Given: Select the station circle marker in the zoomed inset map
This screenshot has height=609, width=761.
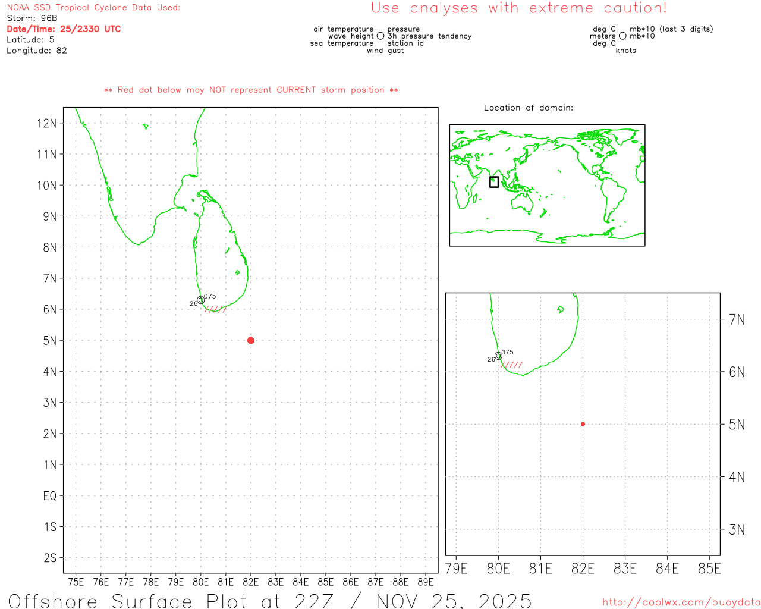Looking at the screenshot, I should pyautogui.click(x=498, y=356).
